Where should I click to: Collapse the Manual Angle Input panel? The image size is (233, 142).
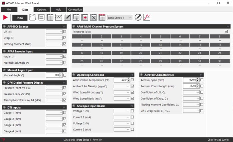pyautogui.click(x=64, y=70)
